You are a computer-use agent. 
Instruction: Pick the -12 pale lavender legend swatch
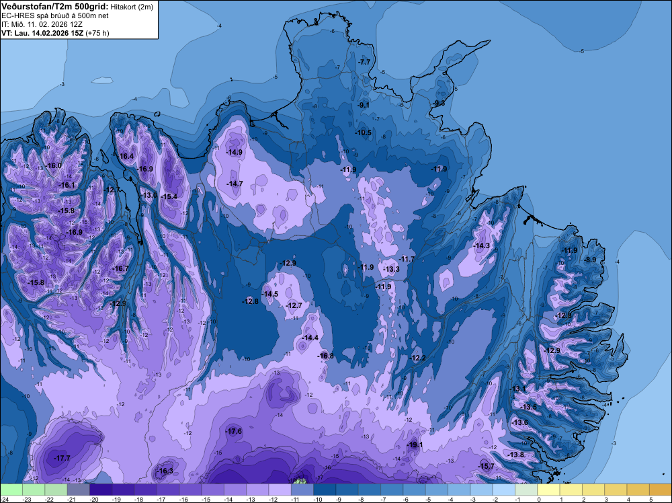[280, 490]
